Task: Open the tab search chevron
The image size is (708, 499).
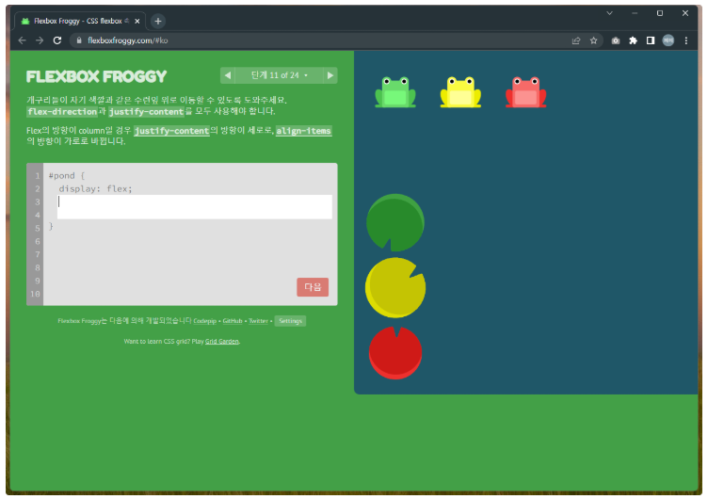Action: (609, 13)
